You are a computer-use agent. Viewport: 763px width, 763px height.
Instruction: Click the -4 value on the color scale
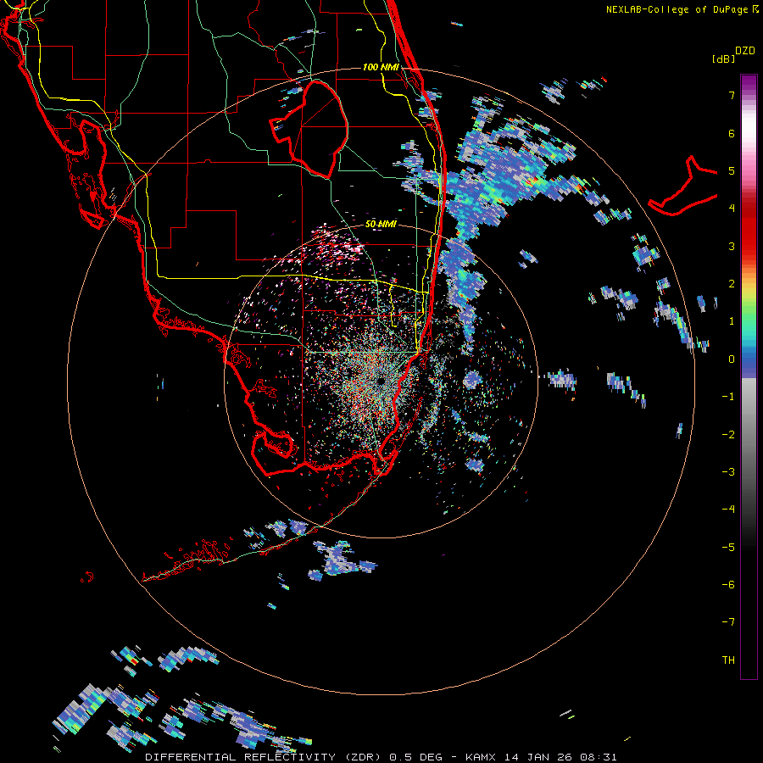728,510
